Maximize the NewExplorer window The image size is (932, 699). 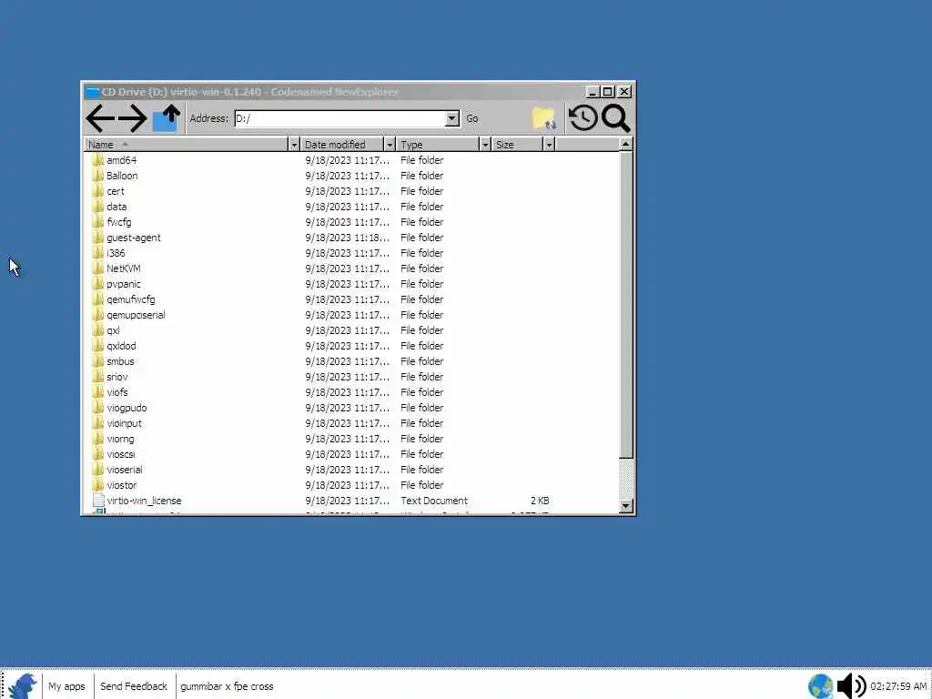coord(607,92)
